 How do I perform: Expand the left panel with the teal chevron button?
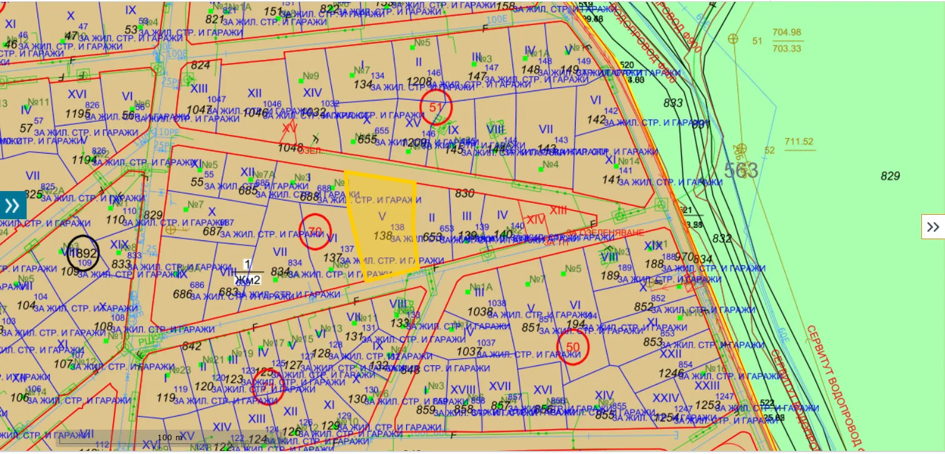[x=12, y=205]
